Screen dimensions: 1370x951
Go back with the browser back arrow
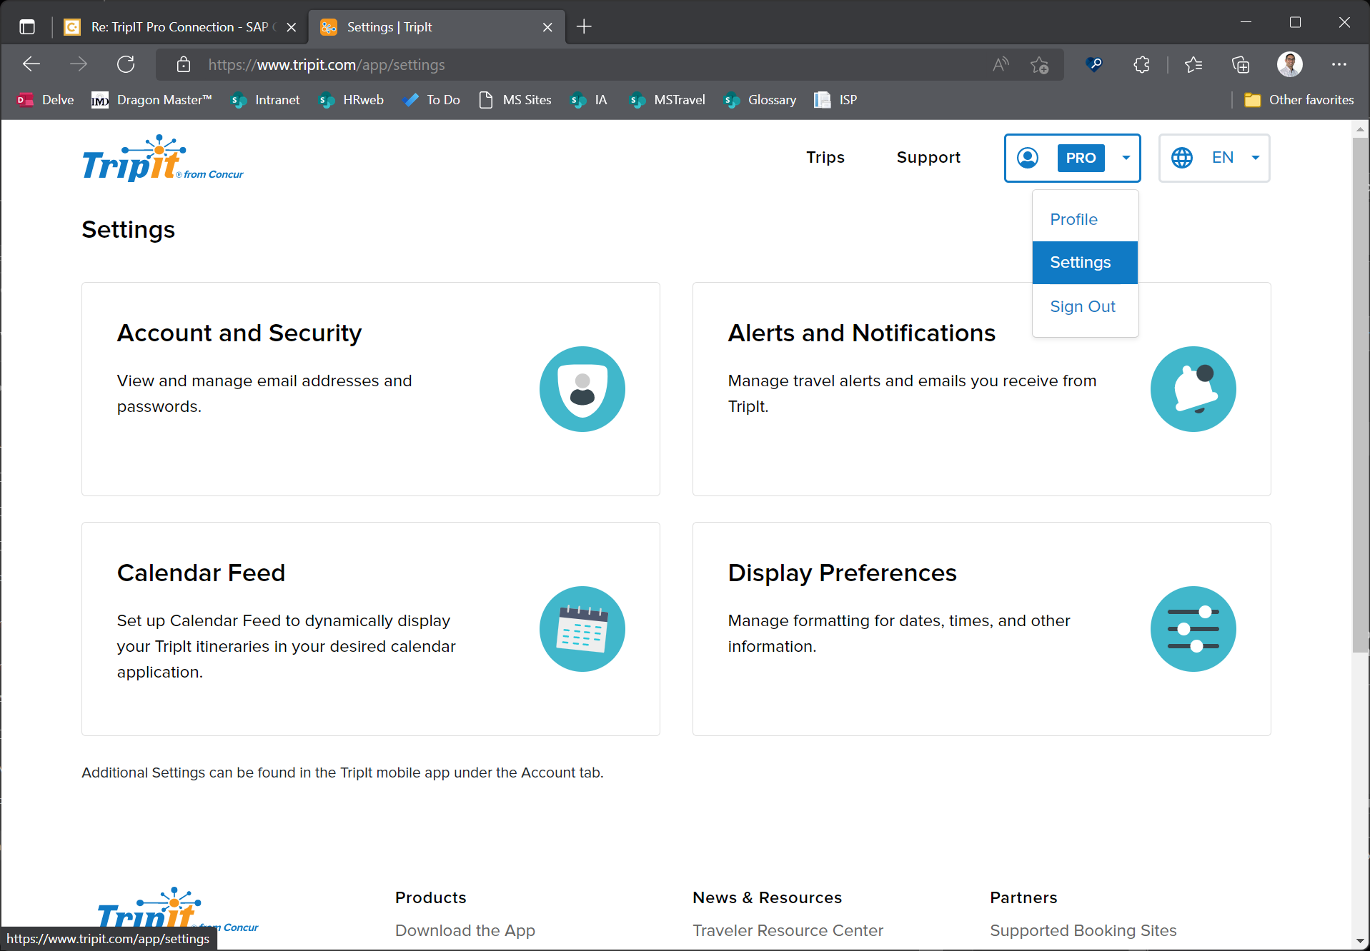(31, 65)
